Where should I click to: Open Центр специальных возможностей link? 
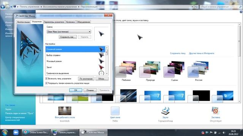pos(15,119)
